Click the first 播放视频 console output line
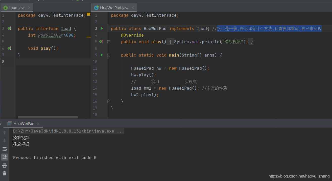This screenshot has width=332, height=181. pyautogui.click(x=21, y=138)
